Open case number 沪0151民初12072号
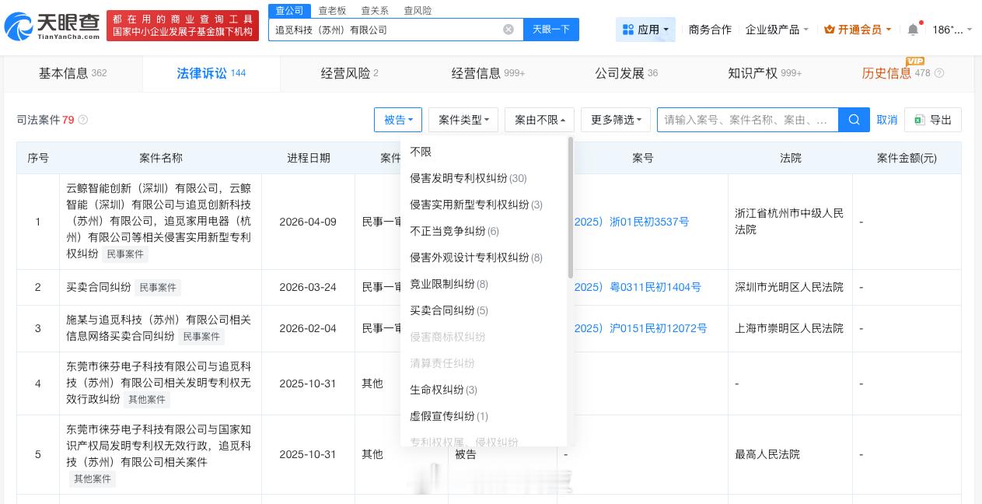The width and height of the screenshot is (982, 504). click(641, 328)
